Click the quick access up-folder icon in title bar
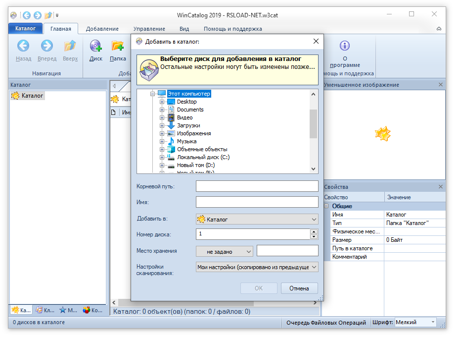Image resolution: width=461 pixels, height=339 pixels. pyautogui.click(x=48, y=15)
